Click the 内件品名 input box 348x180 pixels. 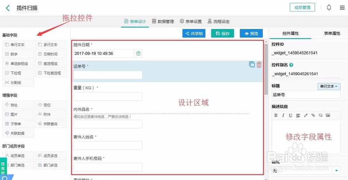click(x=108, y=124)
